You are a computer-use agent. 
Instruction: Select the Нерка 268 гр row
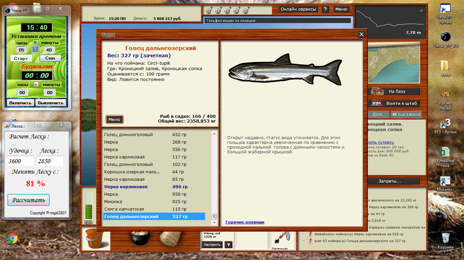(154, 142)
